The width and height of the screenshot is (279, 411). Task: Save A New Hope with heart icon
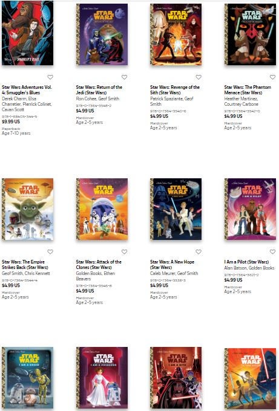tap(199, 251)
